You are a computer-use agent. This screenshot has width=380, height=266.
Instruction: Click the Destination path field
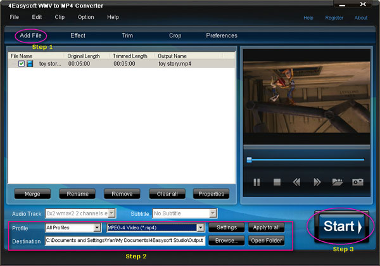(125, 241)
